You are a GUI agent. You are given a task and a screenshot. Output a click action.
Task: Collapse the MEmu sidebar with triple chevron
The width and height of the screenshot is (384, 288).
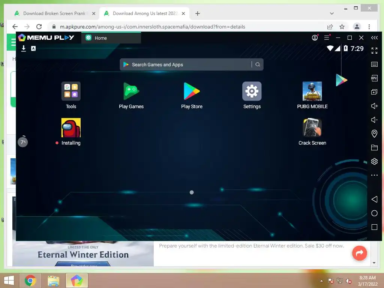click(374, 38)
